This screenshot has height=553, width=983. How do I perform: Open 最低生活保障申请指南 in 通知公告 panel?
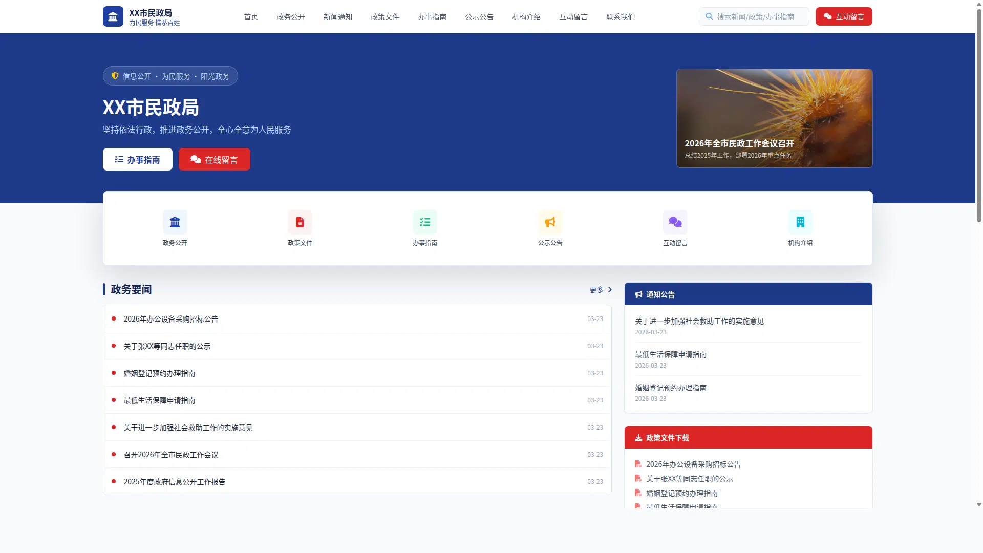671,354
